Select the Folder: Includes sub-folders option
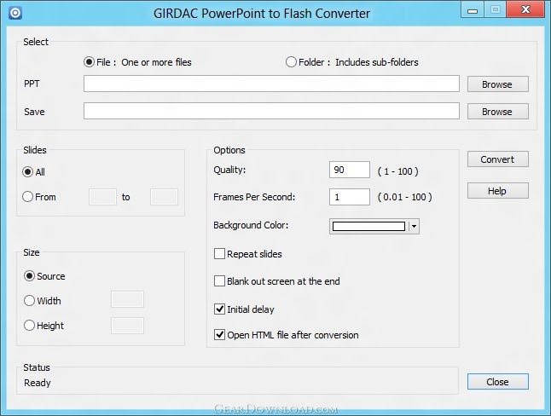The width and height of the screenshot is (551, 416). tap(351, 62)
